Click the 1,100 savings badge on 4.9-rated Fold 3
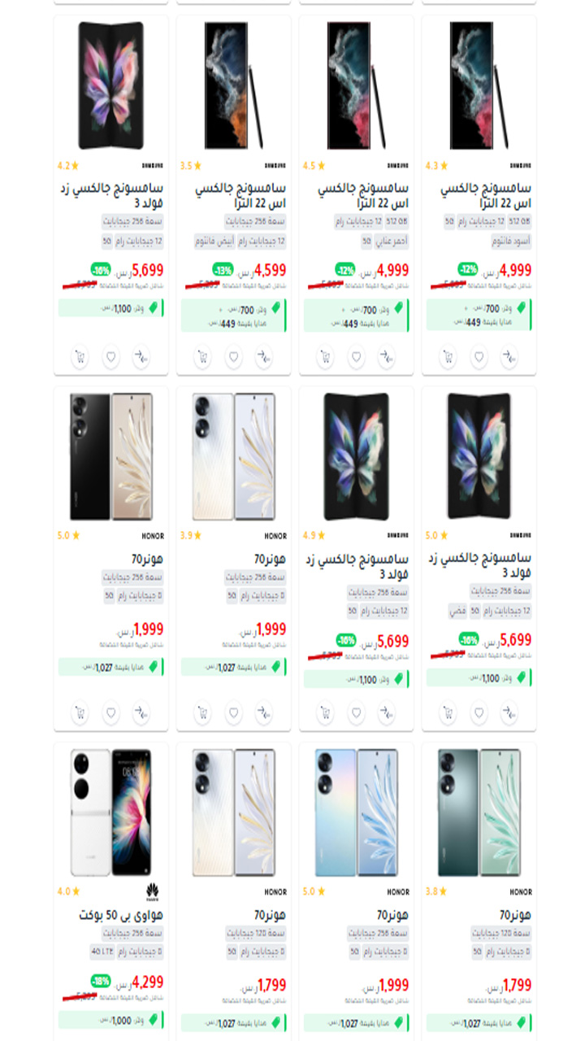 click(356, 679)
